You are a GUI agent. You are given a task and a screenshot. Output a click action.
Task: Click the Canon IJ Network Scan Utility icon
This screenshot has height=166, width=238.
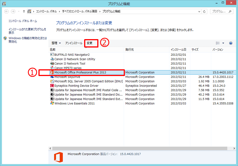click(x=52, y=59)
